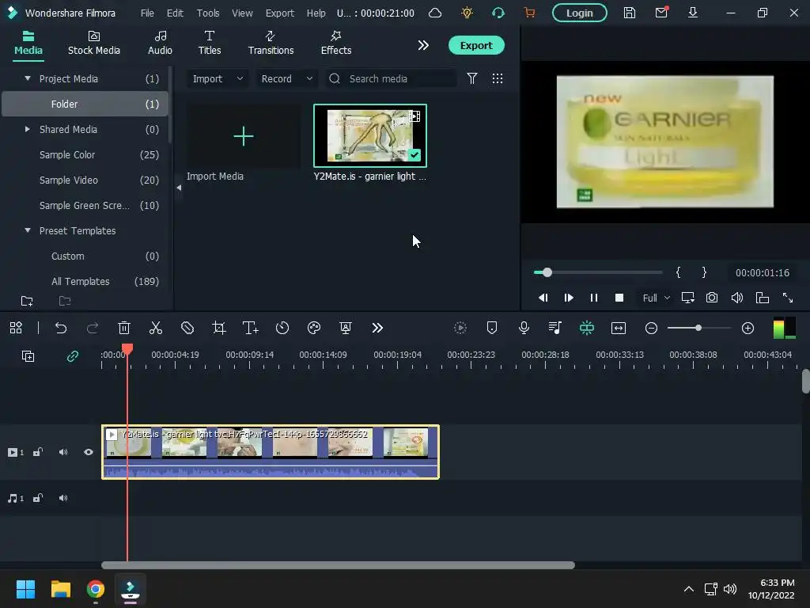The height and width of the screenshot is (608, 810).
Task: Mute audio track 1
Action: pyautogui.click(x=63, y=499)
